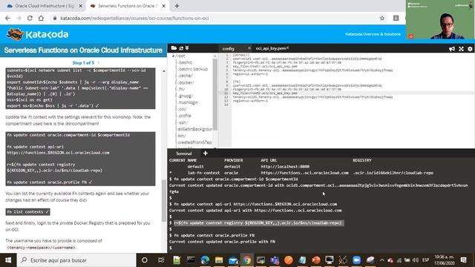Expand the .docker/ folder
The image size is (475, 267).
click(x=186, y=82)
